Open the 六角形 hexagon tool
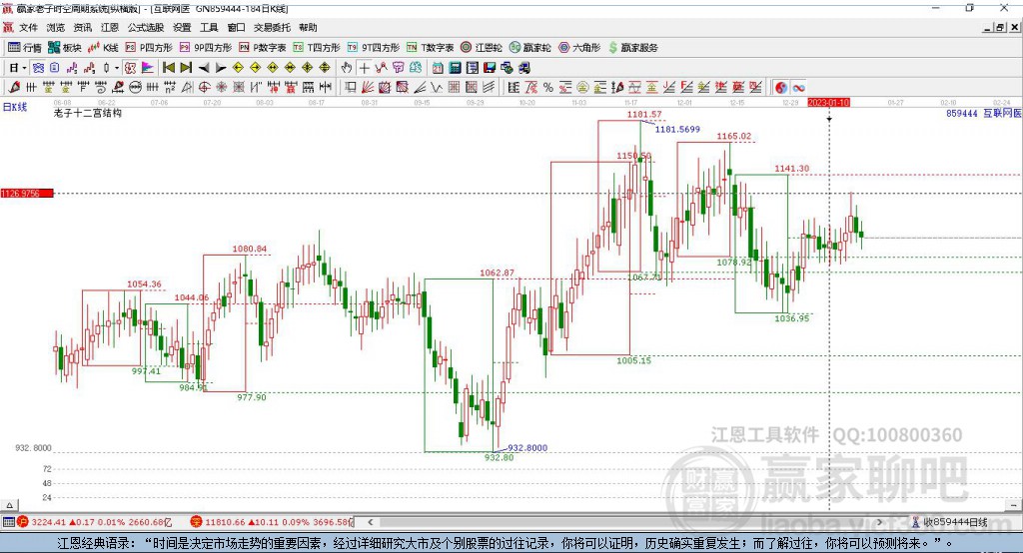Viewport: 1023px width, 553px height. [x=579, y=48]
